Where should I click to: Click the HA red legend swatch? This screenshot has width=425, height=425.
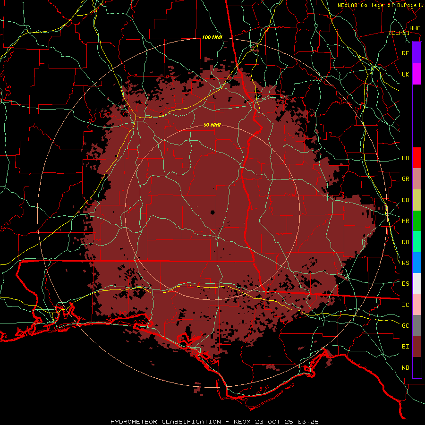pos(417,158)
